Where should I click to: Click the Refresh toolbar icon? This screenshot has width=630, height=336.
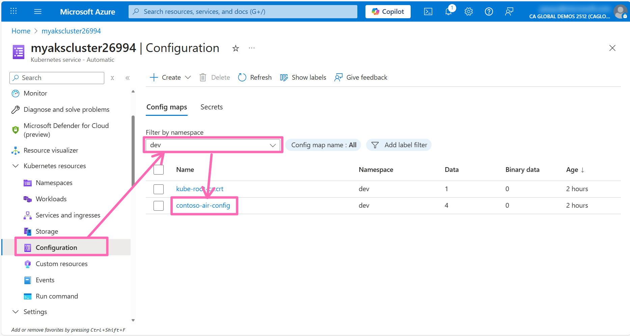click(242, 77)
